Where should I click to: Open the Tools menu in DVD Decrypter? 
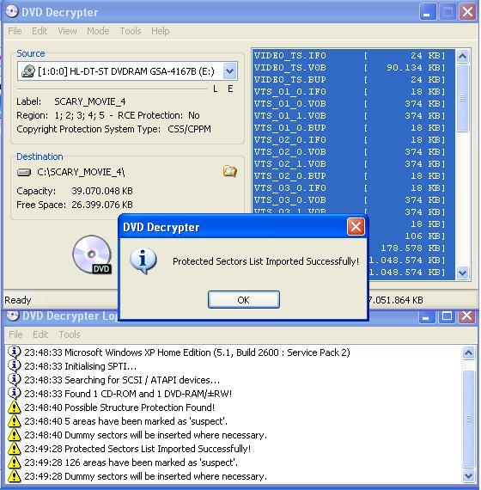(131, 31)
